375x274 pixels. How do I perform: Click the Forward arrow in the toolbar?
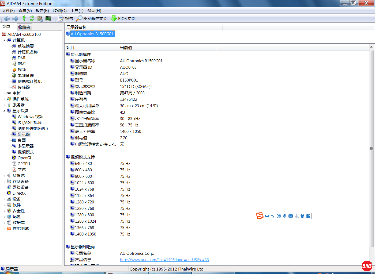pyautogui.click(x=15, y=18)
